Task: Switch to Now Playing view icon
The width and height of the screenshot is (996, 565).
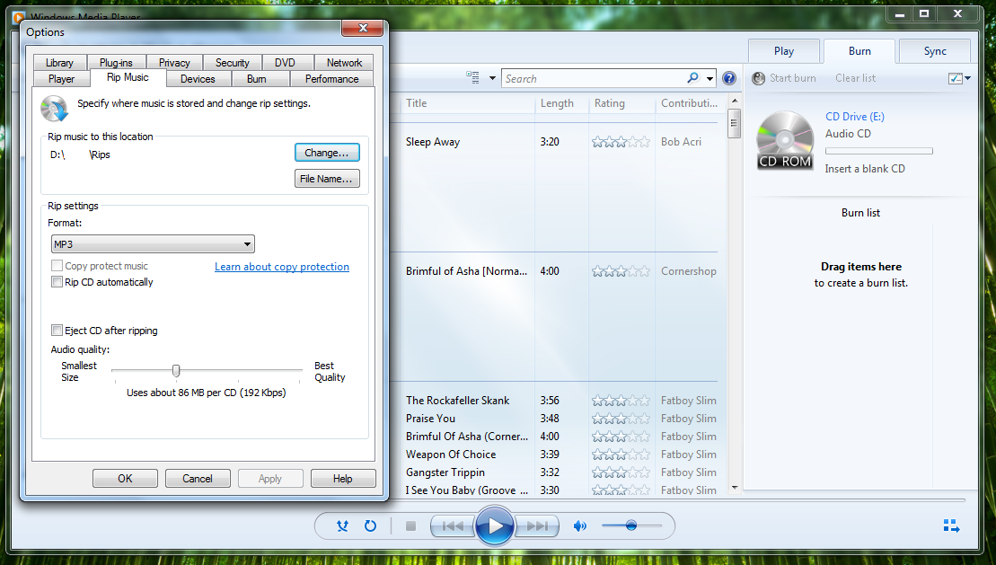Action: [x=951, y=525]
